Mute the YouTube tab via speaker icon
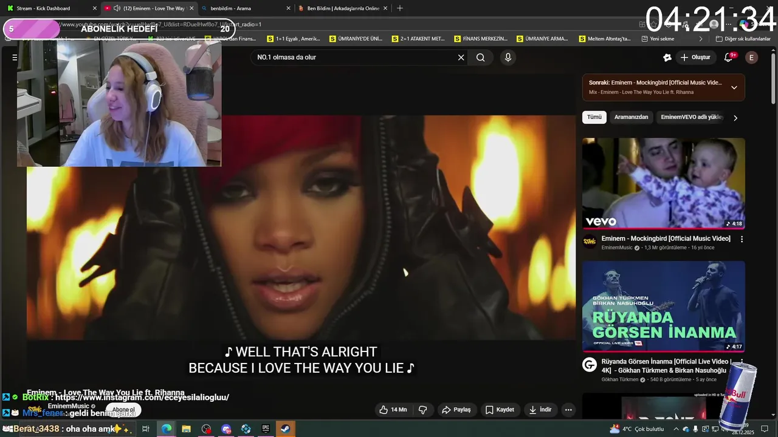 [117, 8]
